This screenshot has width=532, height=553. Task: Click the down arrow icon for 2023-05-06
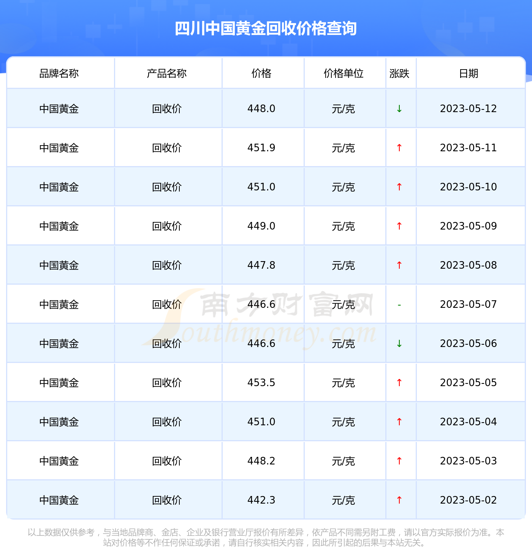click(399, 344)
